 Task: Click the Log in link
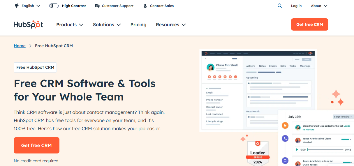click(296, 6)
